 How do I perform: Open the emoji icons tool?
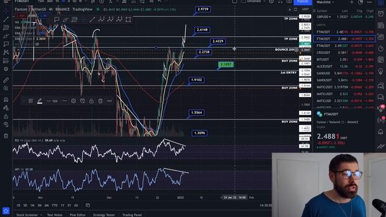point(6,69)
